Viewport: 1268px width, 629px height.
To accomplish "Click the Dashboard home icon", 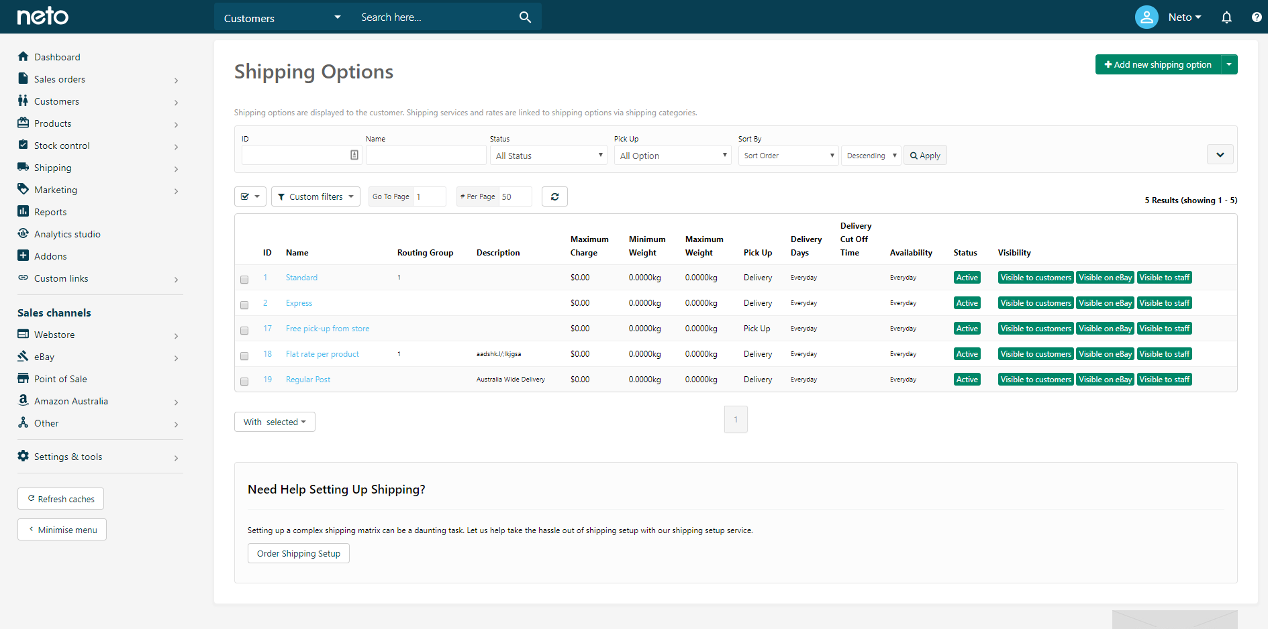I will tap(23, 56).
